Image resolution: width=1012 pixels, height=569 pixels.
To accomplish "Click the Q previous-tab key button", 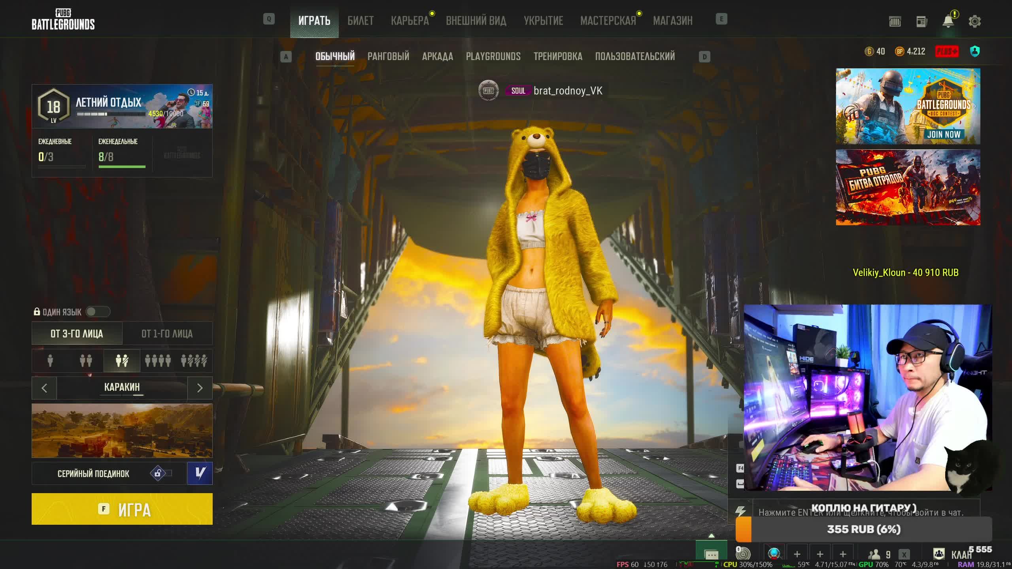I will tap(269, 19).
